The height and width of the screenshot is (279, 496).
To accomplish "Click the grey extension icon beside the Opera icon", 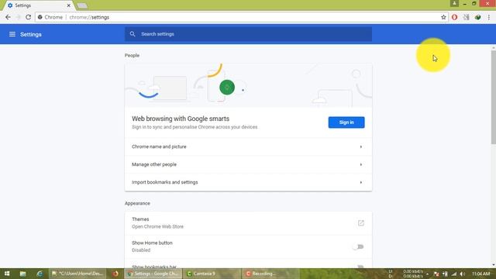I will (467, 17).
